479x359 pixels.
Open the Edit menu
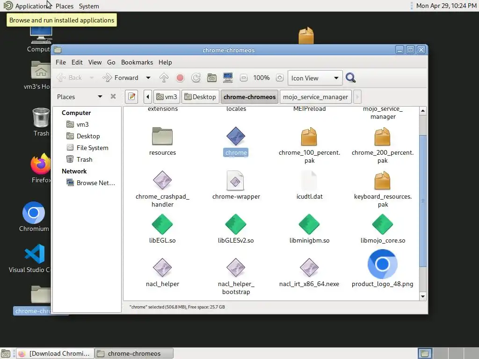[x=77, y=62]
